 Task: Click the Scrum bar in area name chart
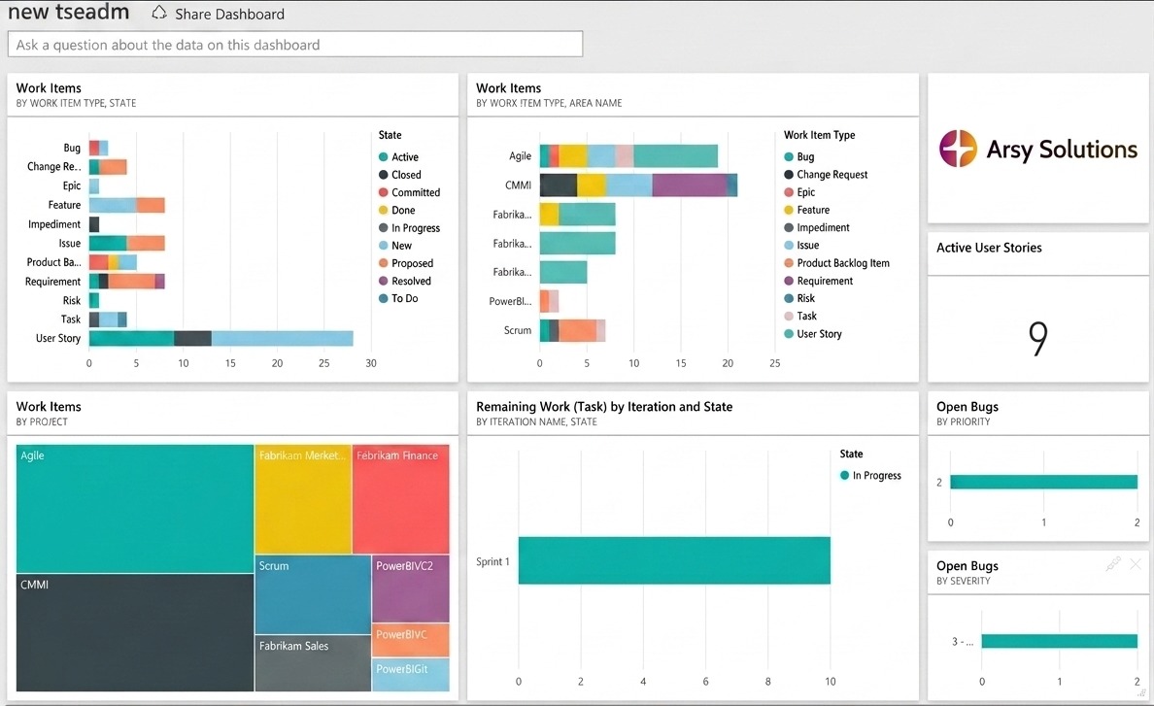click(572, 330)
